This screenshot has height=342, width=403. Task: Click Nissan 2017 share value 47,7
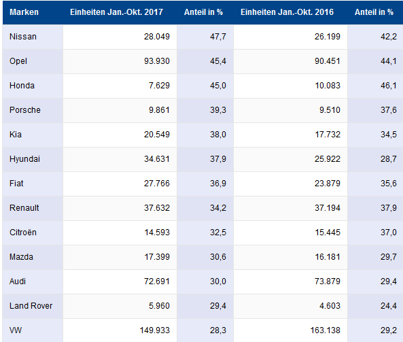pos(218,37)
